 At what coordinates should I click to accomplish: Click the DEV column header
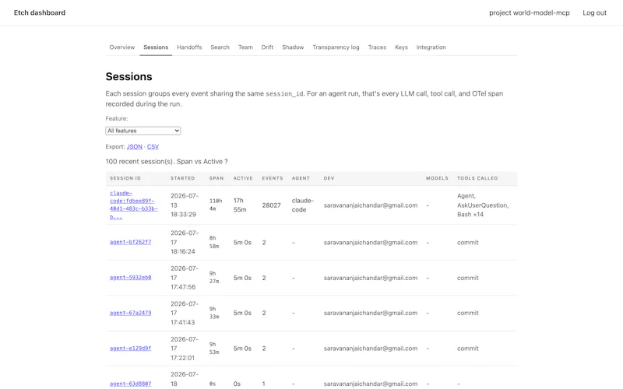(x=329, y=178)
